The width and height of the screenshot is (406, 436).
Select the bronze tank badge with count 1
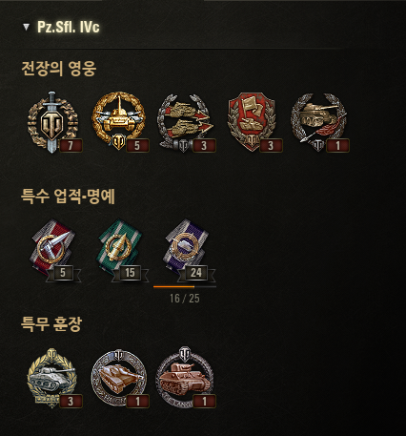[186, 378]
